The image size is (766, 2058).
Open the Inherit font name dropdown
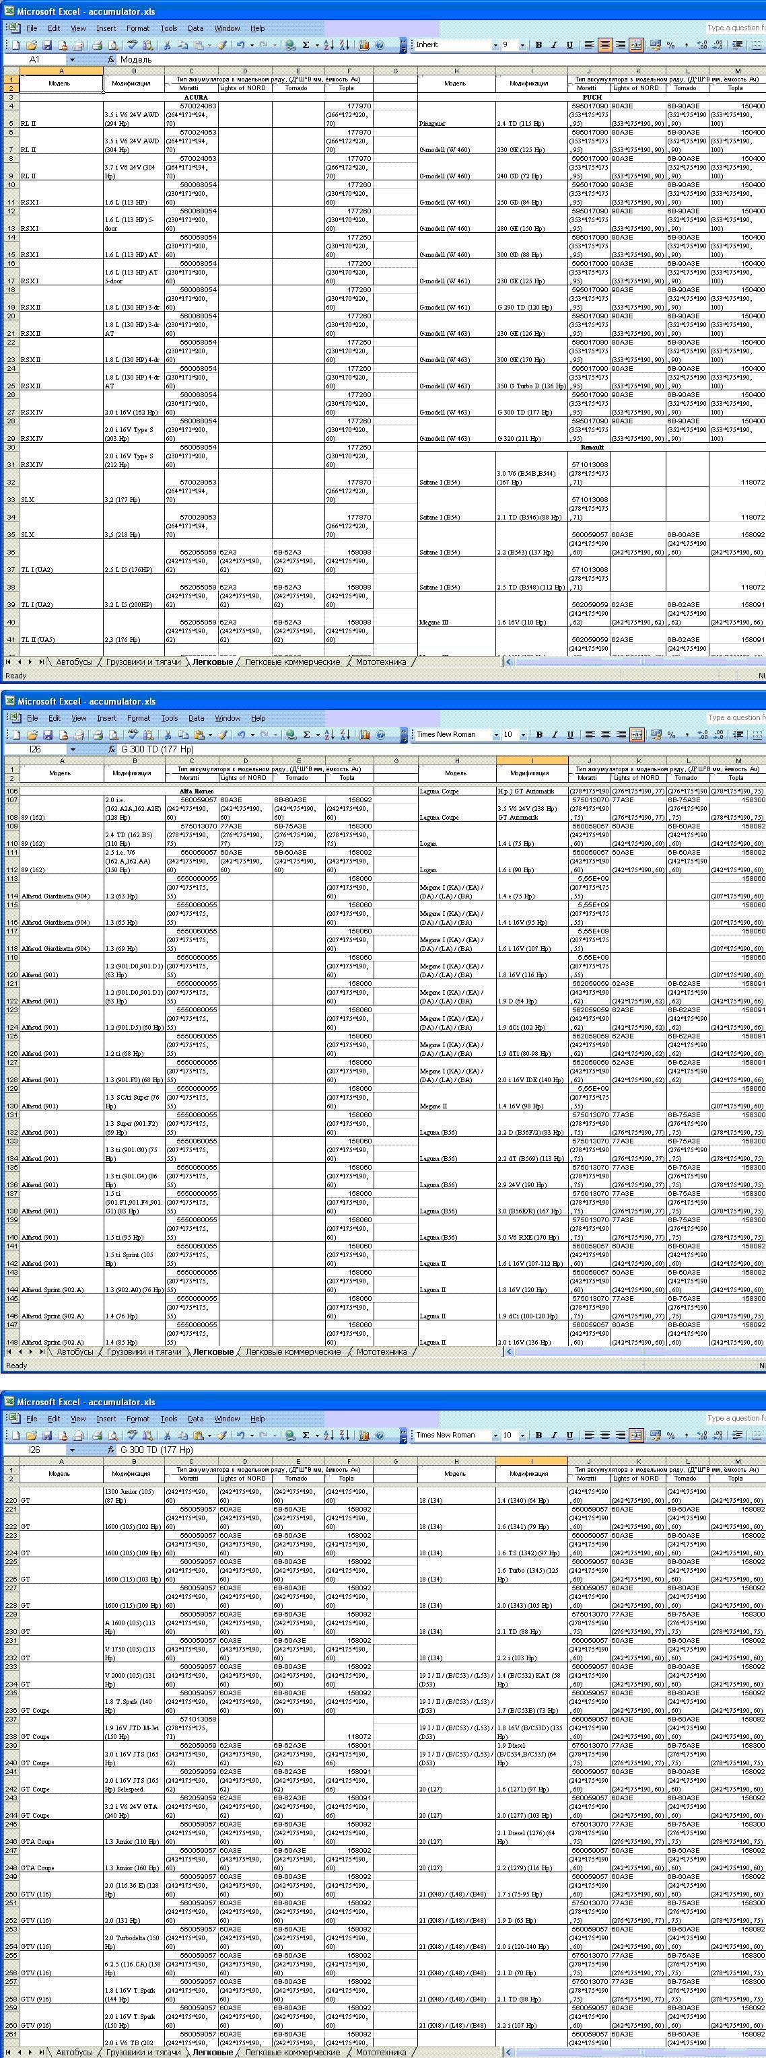pos(495,44)
